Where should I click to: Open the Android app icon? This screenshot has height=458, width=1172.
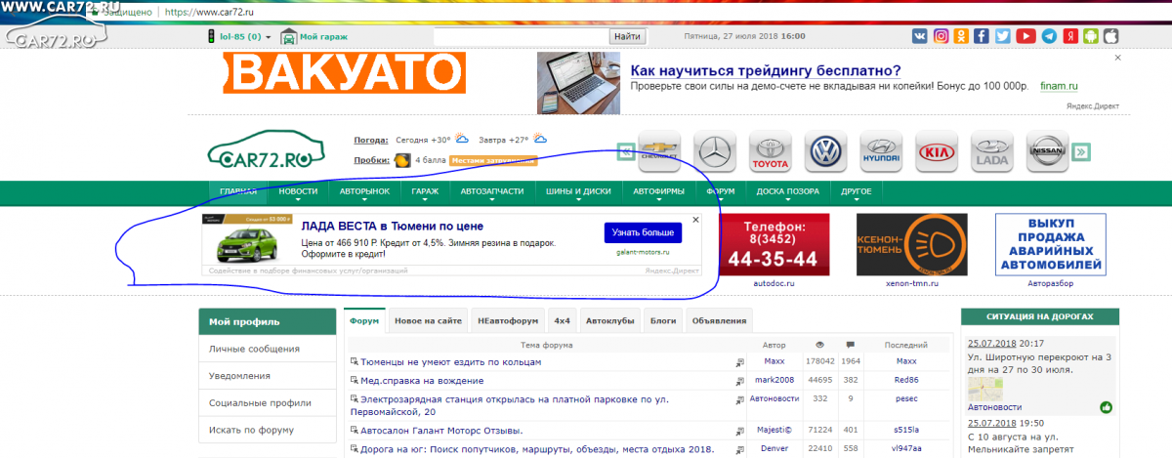1091,36
